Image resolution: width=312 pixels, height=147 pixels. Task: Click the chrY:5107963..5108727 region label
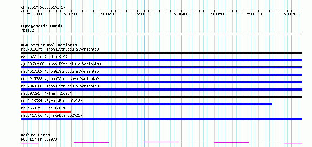[43, 8]
